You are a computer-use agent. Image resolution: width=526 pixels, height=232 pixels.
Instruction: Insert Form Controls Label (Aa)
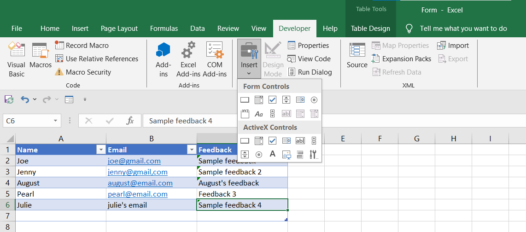pos(259,114)
